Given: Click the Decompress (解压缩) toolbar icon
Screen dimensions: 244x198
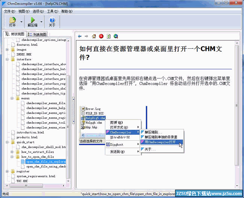Looking at the screenshot, I should pyautogui.click(x=32, y=22).
